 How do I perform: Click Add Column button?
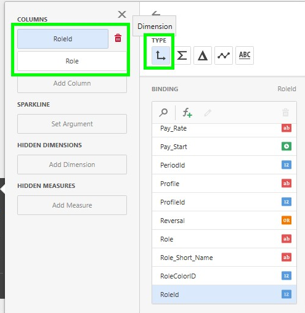pos(72,83)
